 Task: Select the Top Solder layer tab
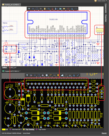coord(41,130)
